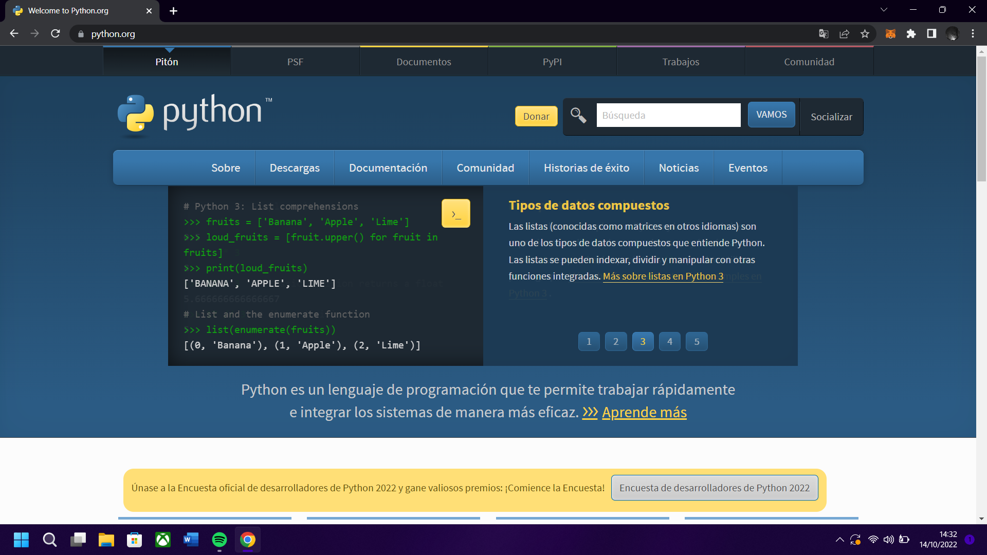This screenshot has height=555, width=987.
Task: Click the MetaMask fox extension icon
Action: click(890, 34)
